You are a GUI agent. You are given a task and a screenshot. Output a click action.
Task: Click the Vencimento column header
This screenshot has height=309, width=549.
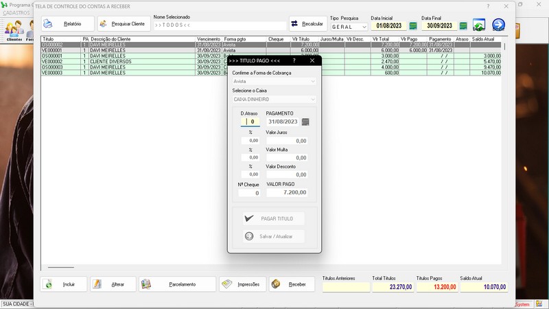(209, 39)
